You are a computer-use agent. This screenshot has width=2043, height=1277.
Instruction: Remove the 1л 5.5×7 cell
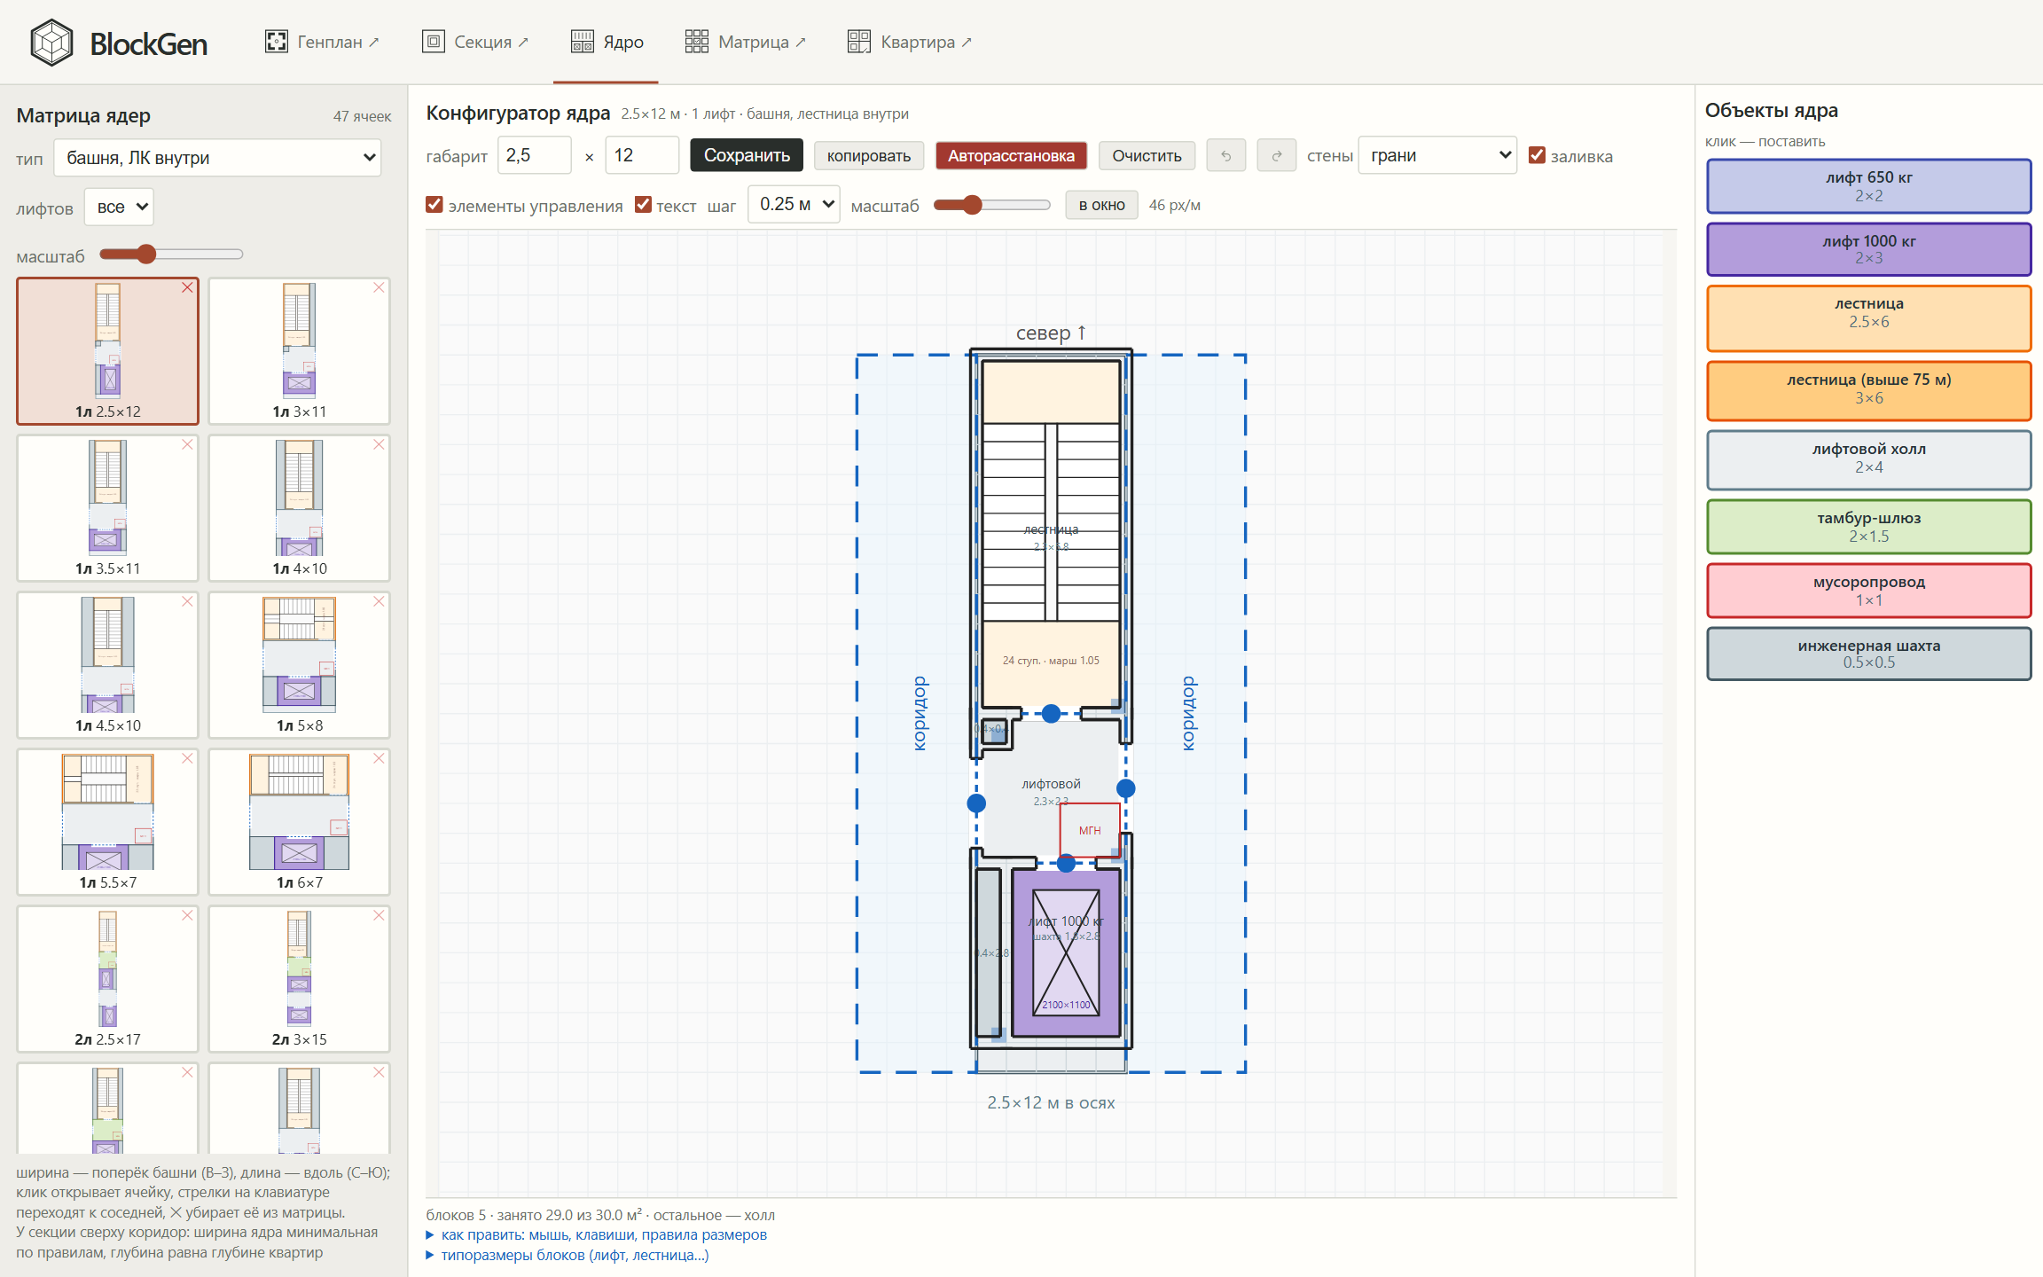tap(187, 759)
